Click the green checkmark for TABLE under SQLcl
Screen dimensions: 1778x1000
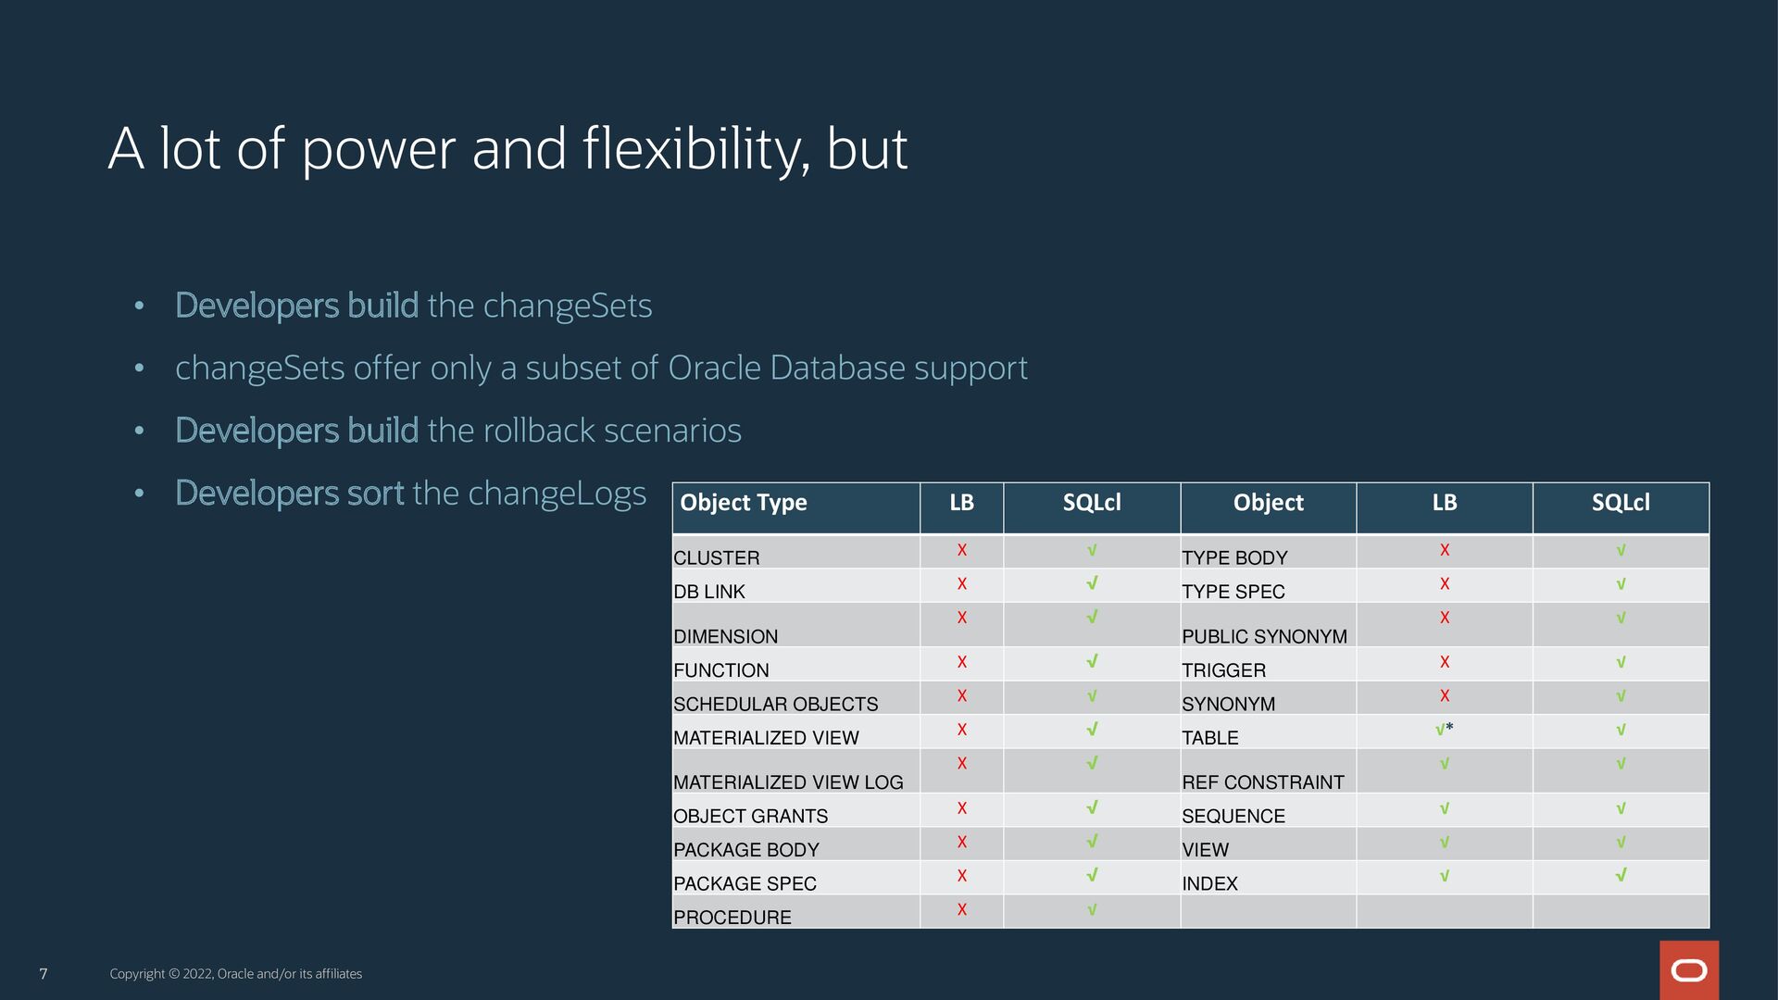[1621, 731]
